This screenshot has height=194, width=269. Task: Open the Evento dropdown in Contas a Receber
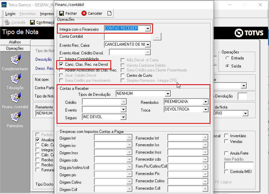coord(123,109)
